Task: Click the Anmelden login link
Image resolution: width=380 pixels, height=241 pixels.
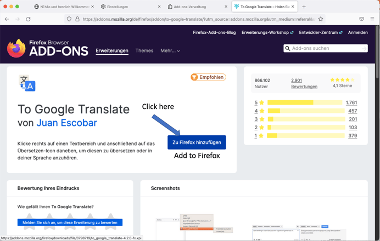Action: coord(357,32)
